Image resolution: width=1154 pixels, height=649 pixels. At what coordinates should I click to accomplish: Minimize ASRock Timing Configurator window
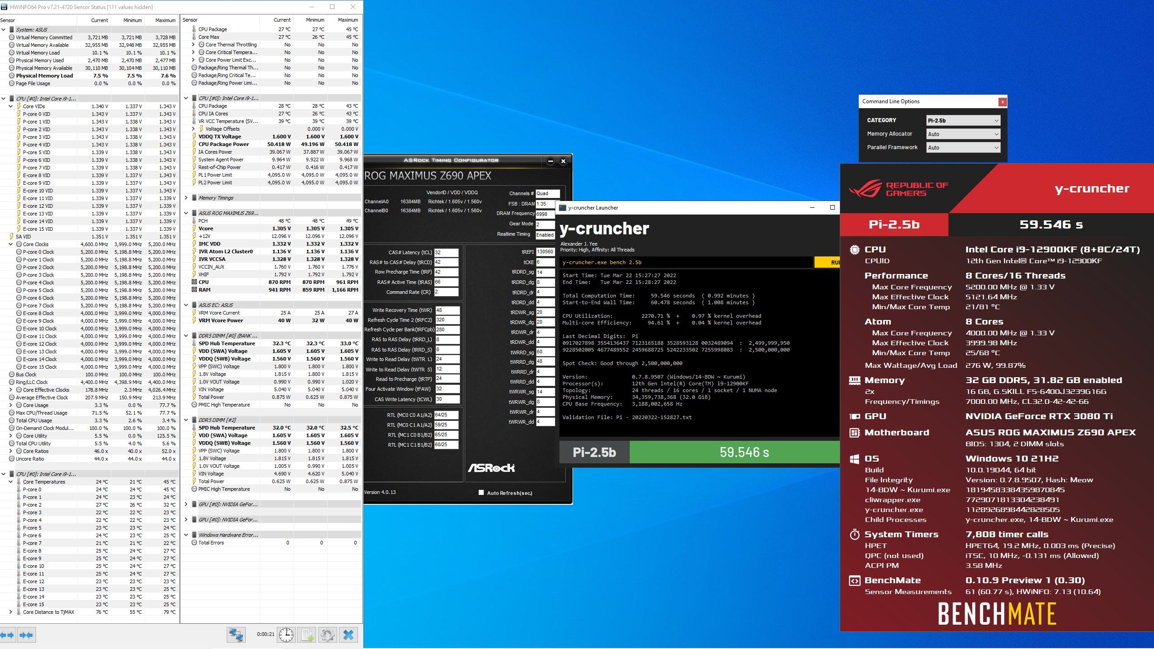pyautogui.click(x=550, y=161)
